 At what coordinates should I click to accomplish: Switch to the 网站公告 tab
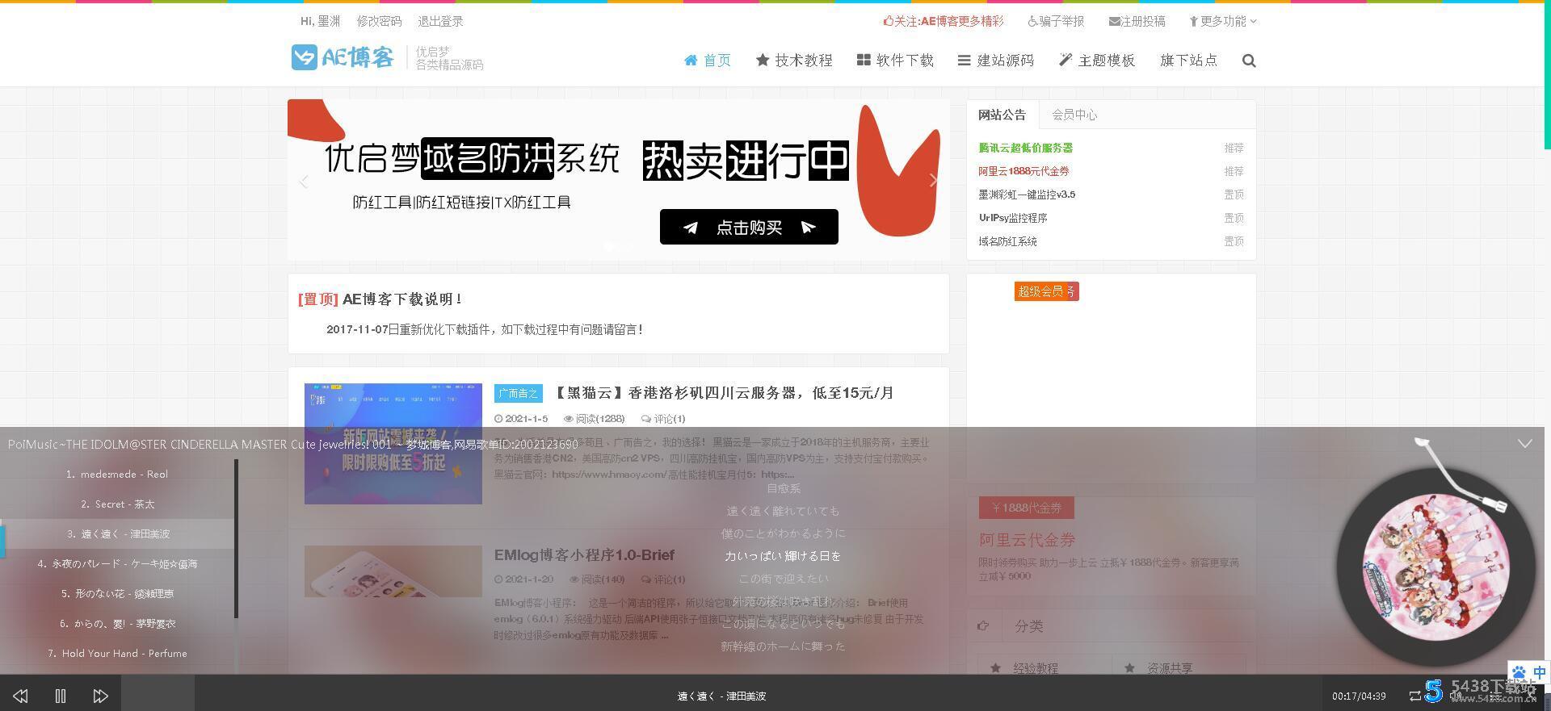pyautogui.click(x=1002, y=115)
